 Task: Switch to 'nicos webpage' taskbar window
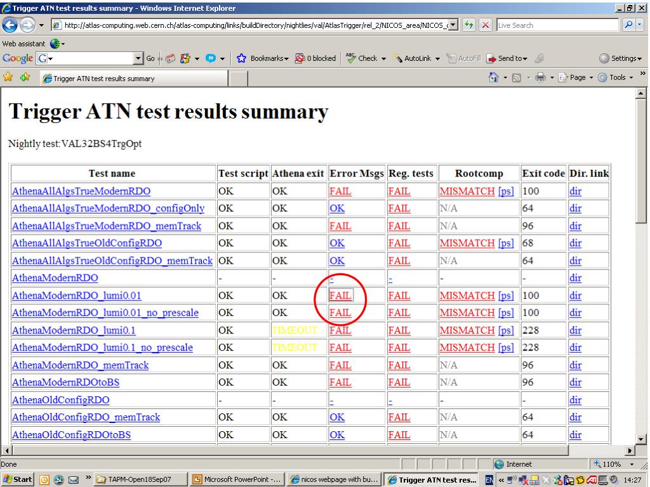[x=334, y=479]
